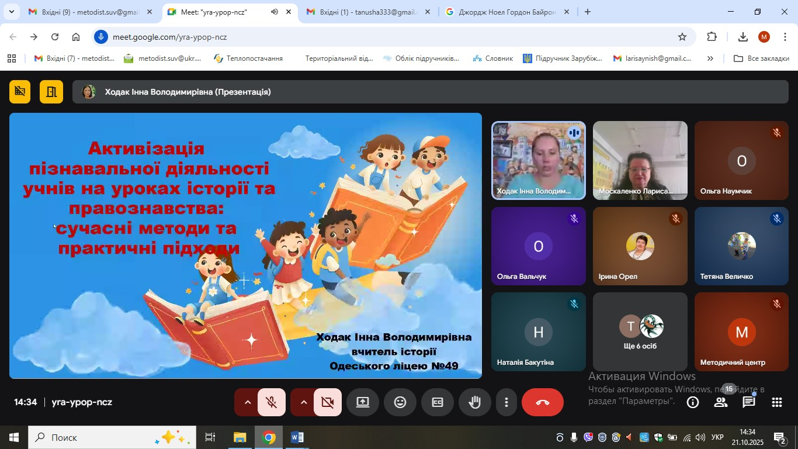Open the meeting chat panel
798x449 pixels.
(x=749, y=402)
